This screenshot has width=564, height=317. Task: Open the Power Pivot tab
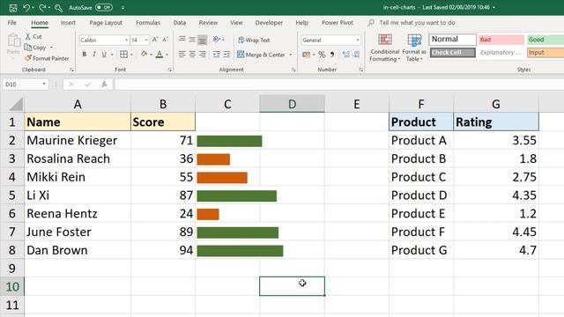338,23
